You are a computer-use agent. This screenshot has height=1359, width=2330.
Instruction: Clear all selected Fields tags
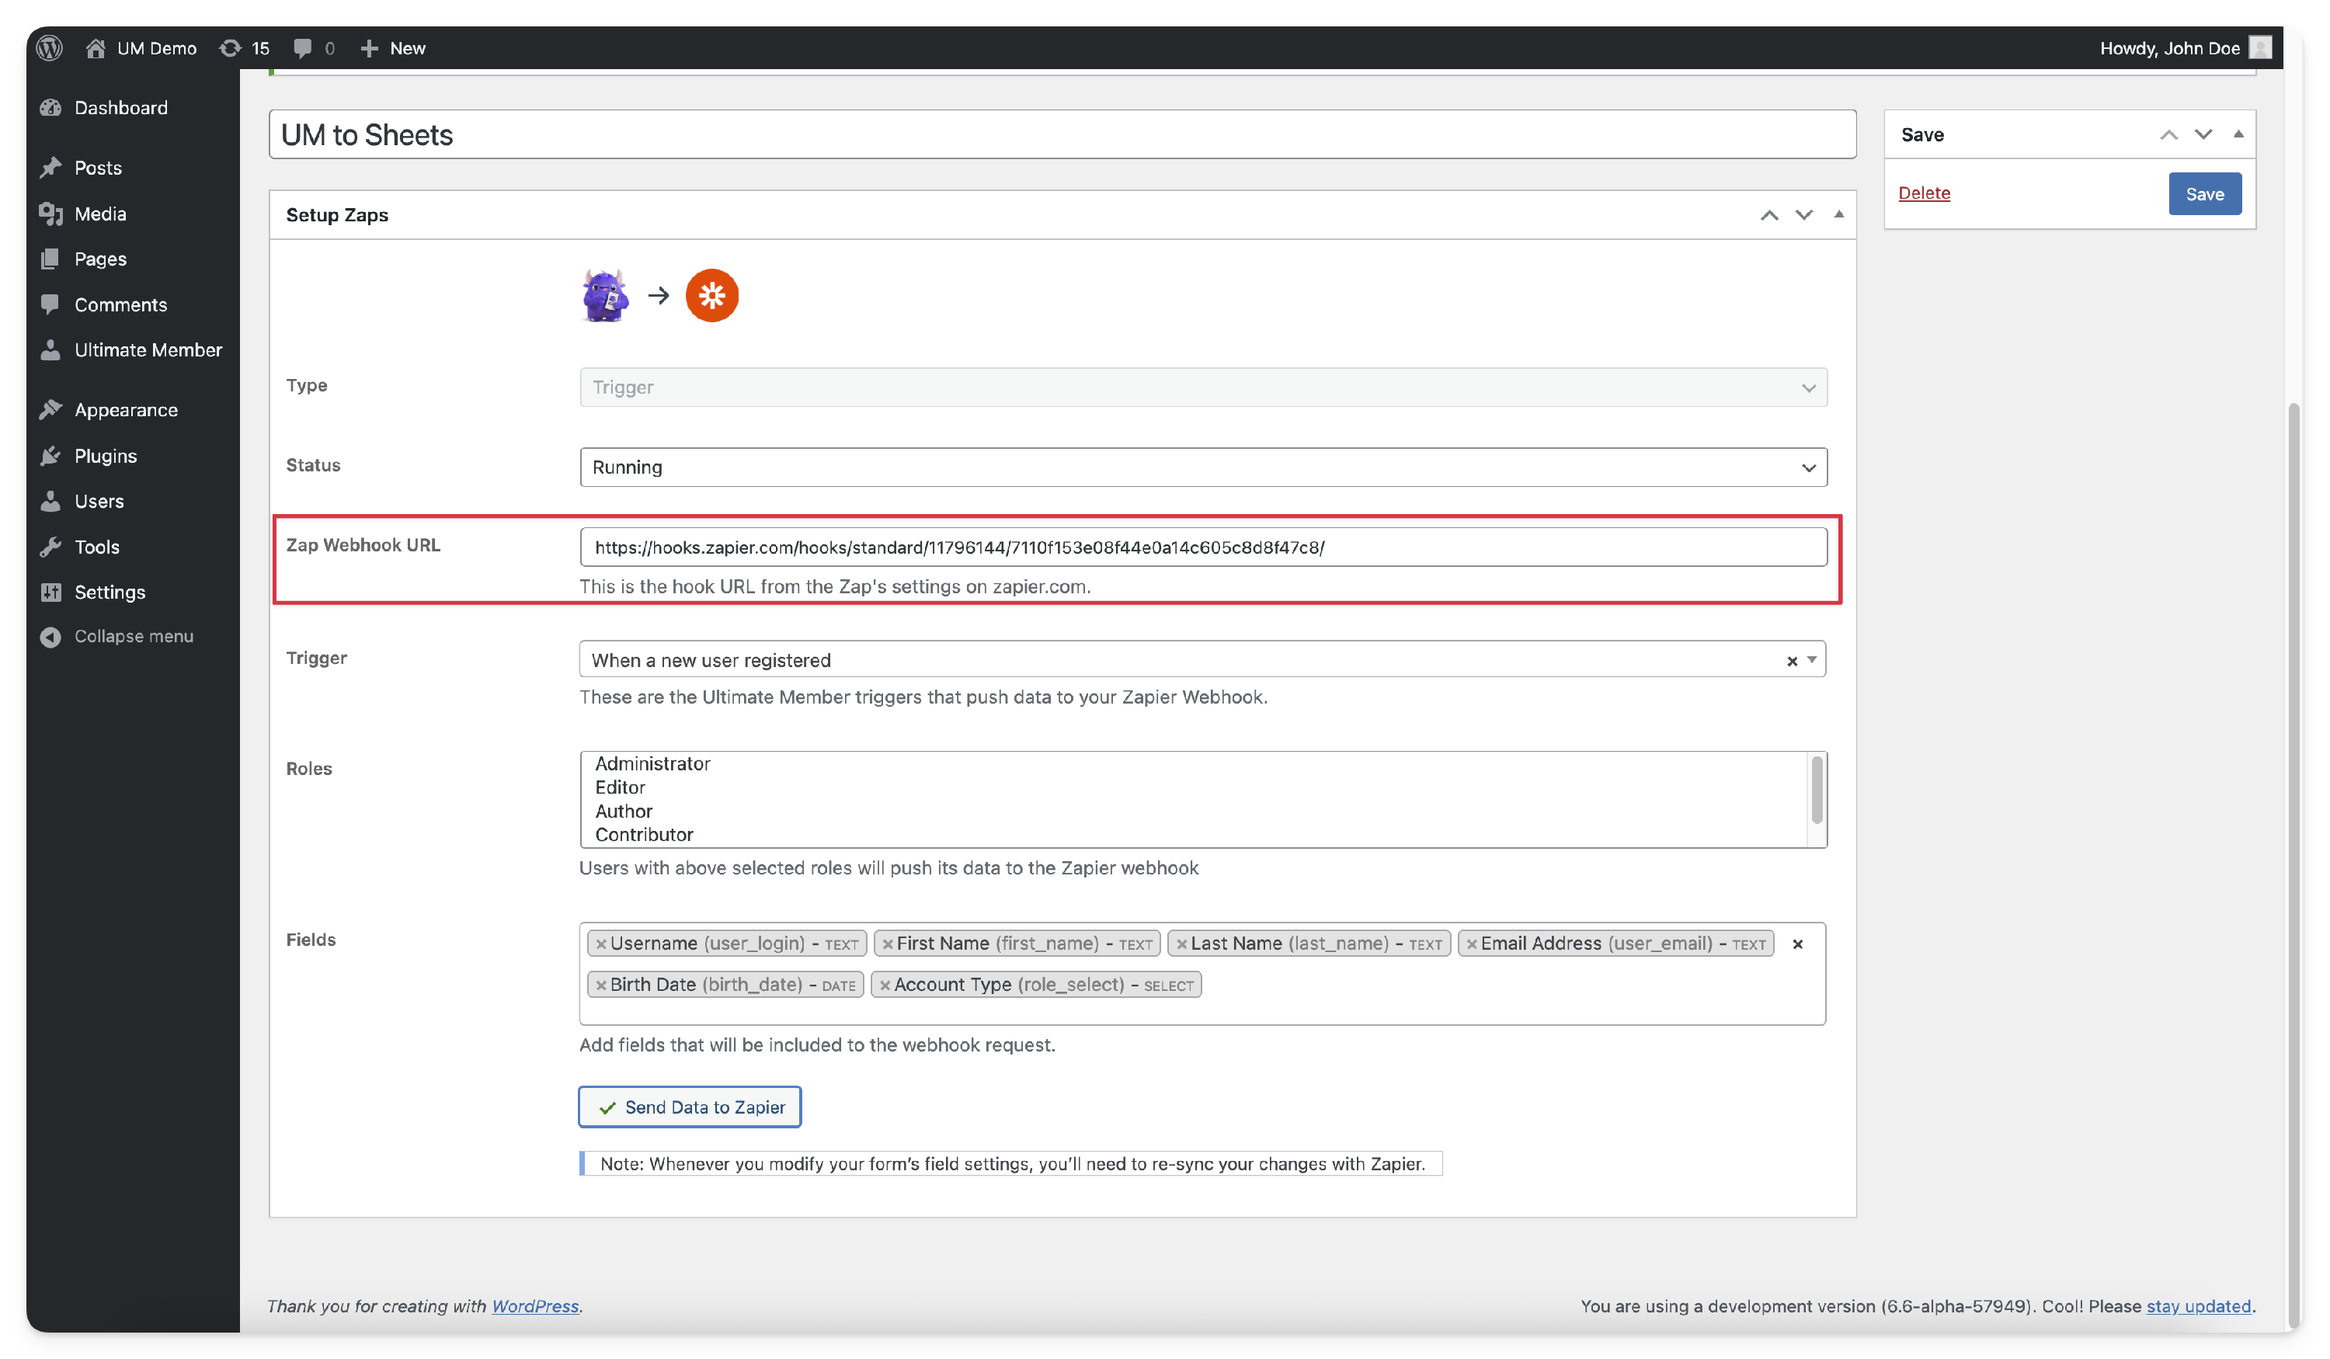point(1796,944)
